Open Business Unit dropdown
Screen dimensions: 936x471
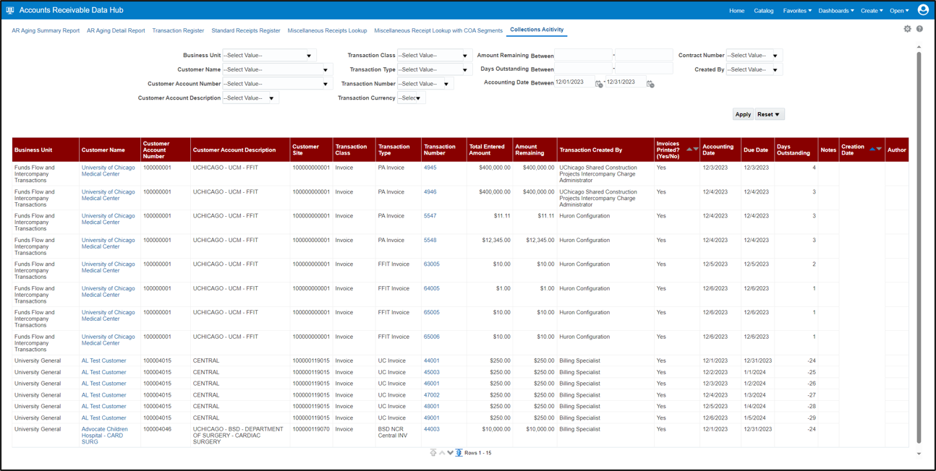pos(269,56)
